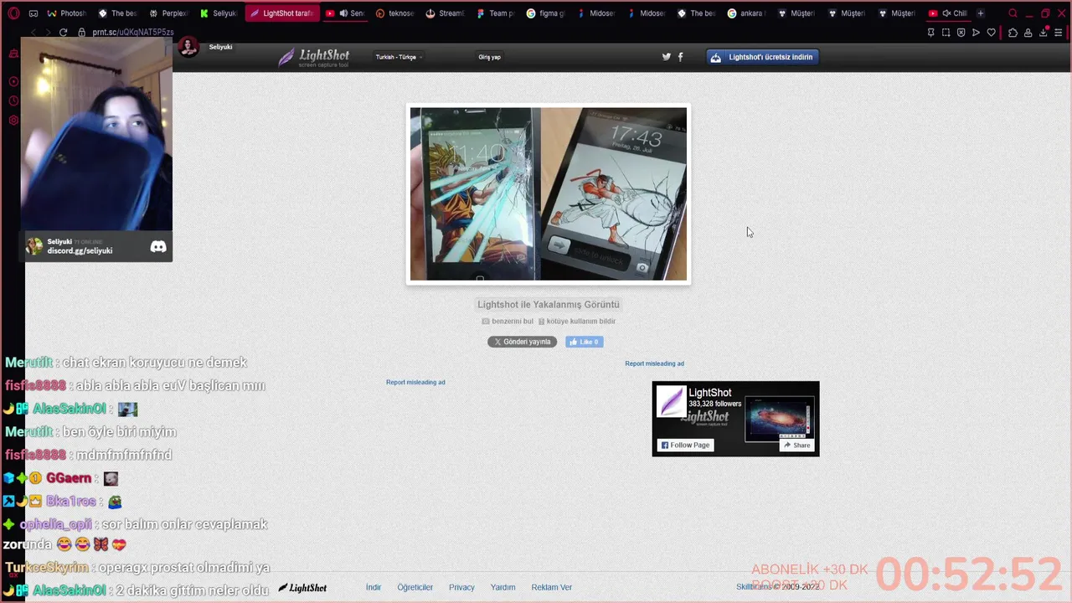Open the downloads icon in toolbar
The width and height of the screenshot is (1072, 603).
1043,33
